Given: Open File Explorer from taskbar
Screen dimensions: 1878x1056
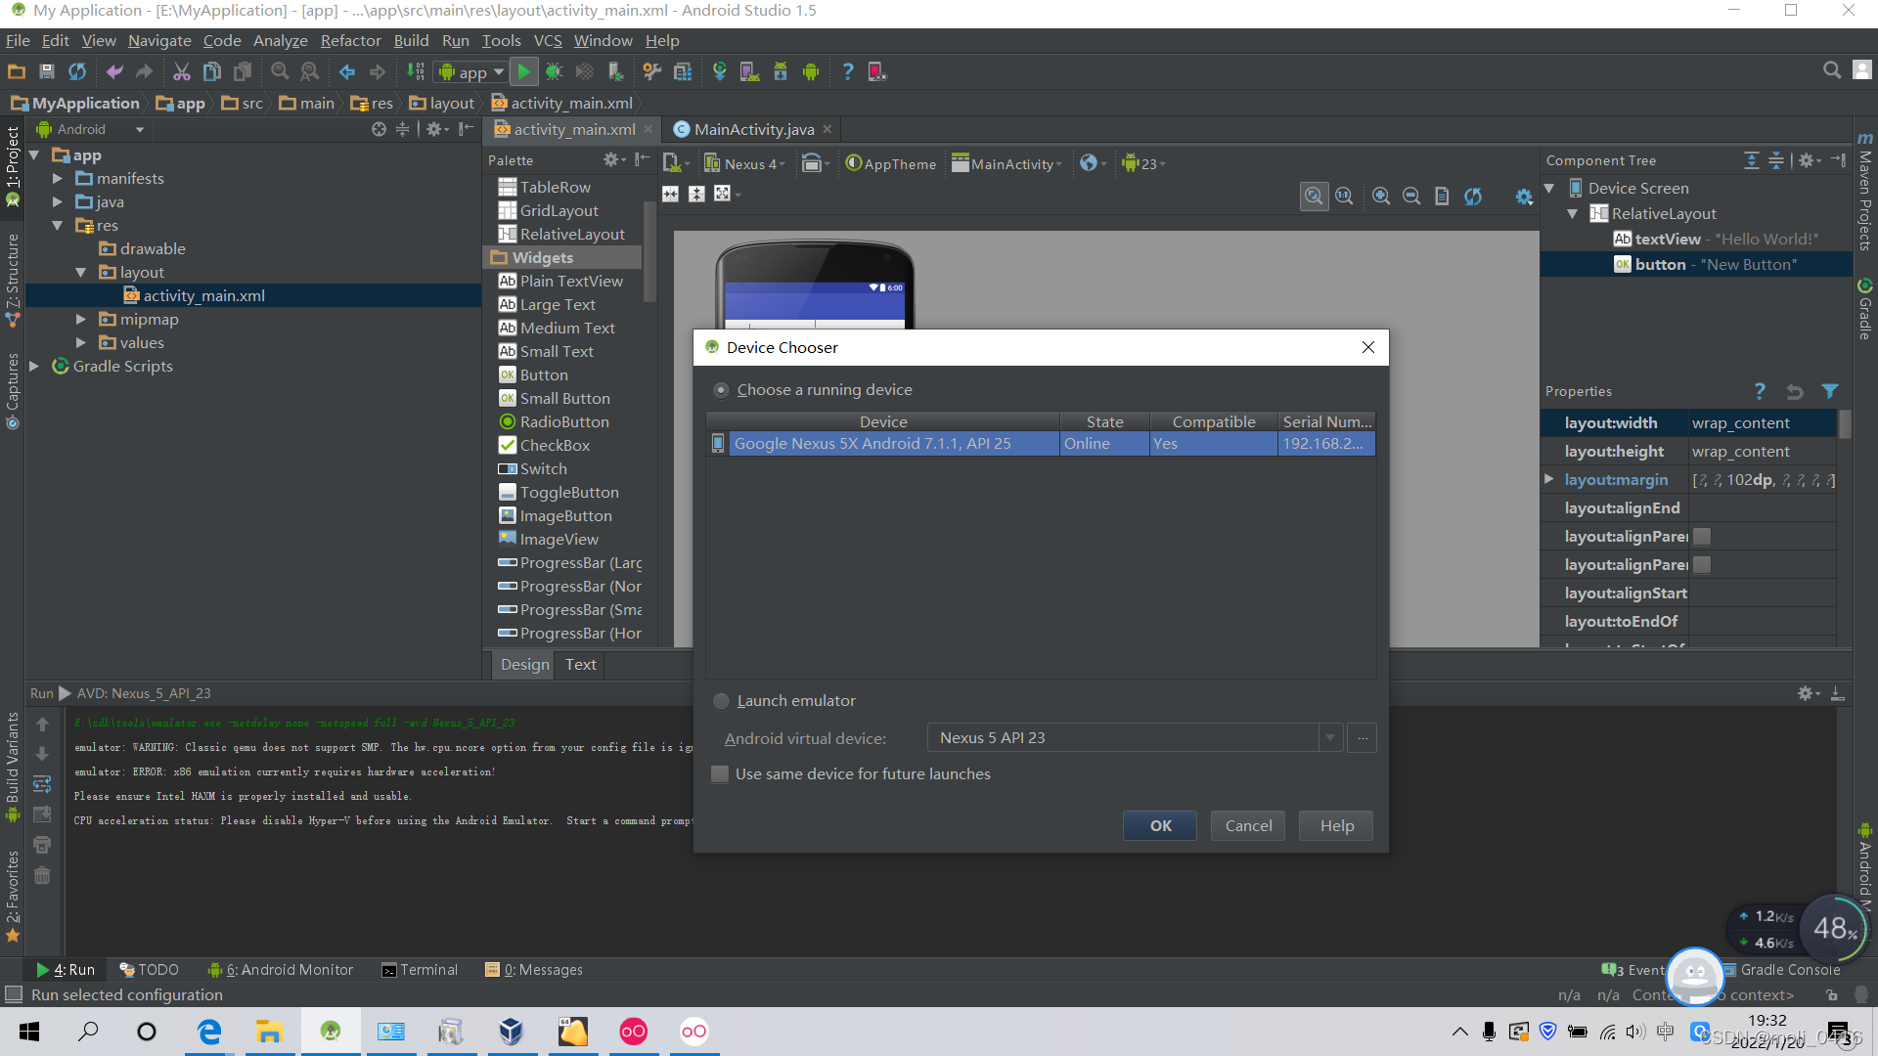Looking at the screenshot, I should pyautogui.click(x=269, y=1032).
